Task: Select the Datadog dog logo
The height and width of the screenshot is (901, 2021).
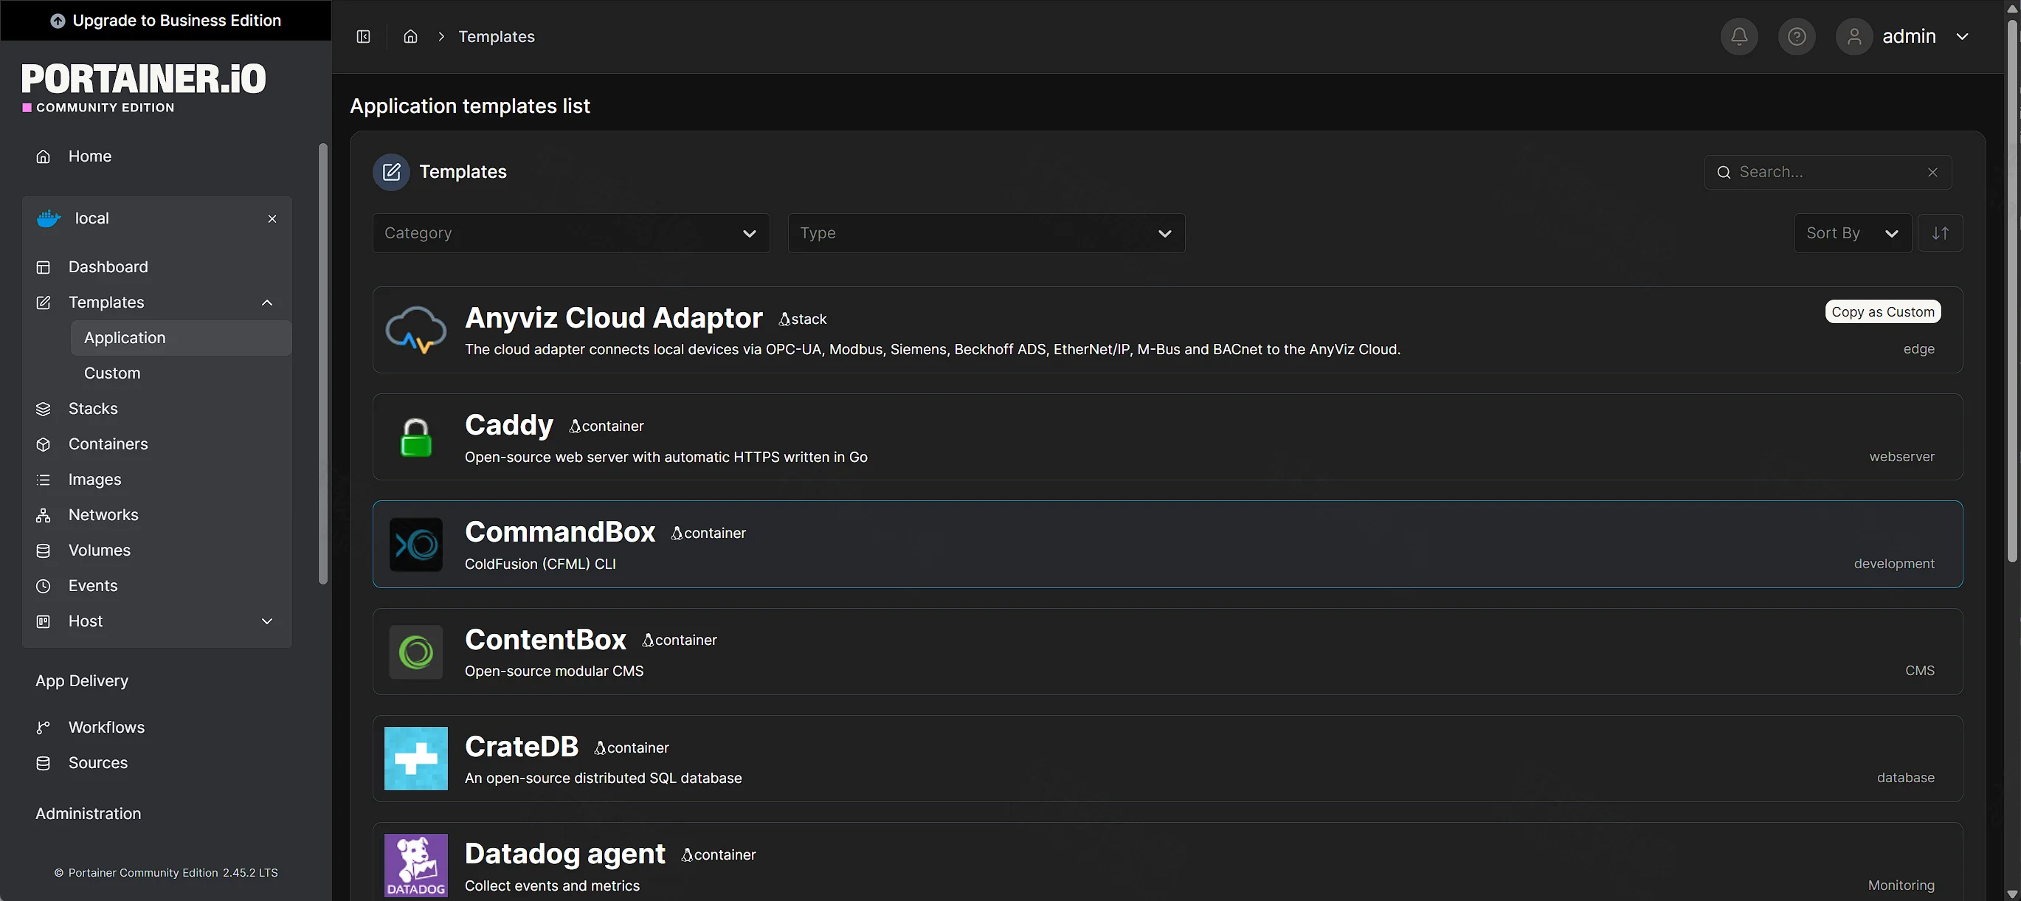Action: (x=416, y=865)
